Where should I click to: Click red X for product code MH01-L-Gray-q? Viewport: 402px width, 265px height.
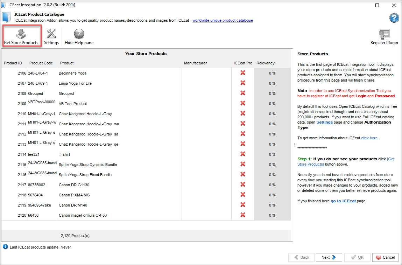242,144
